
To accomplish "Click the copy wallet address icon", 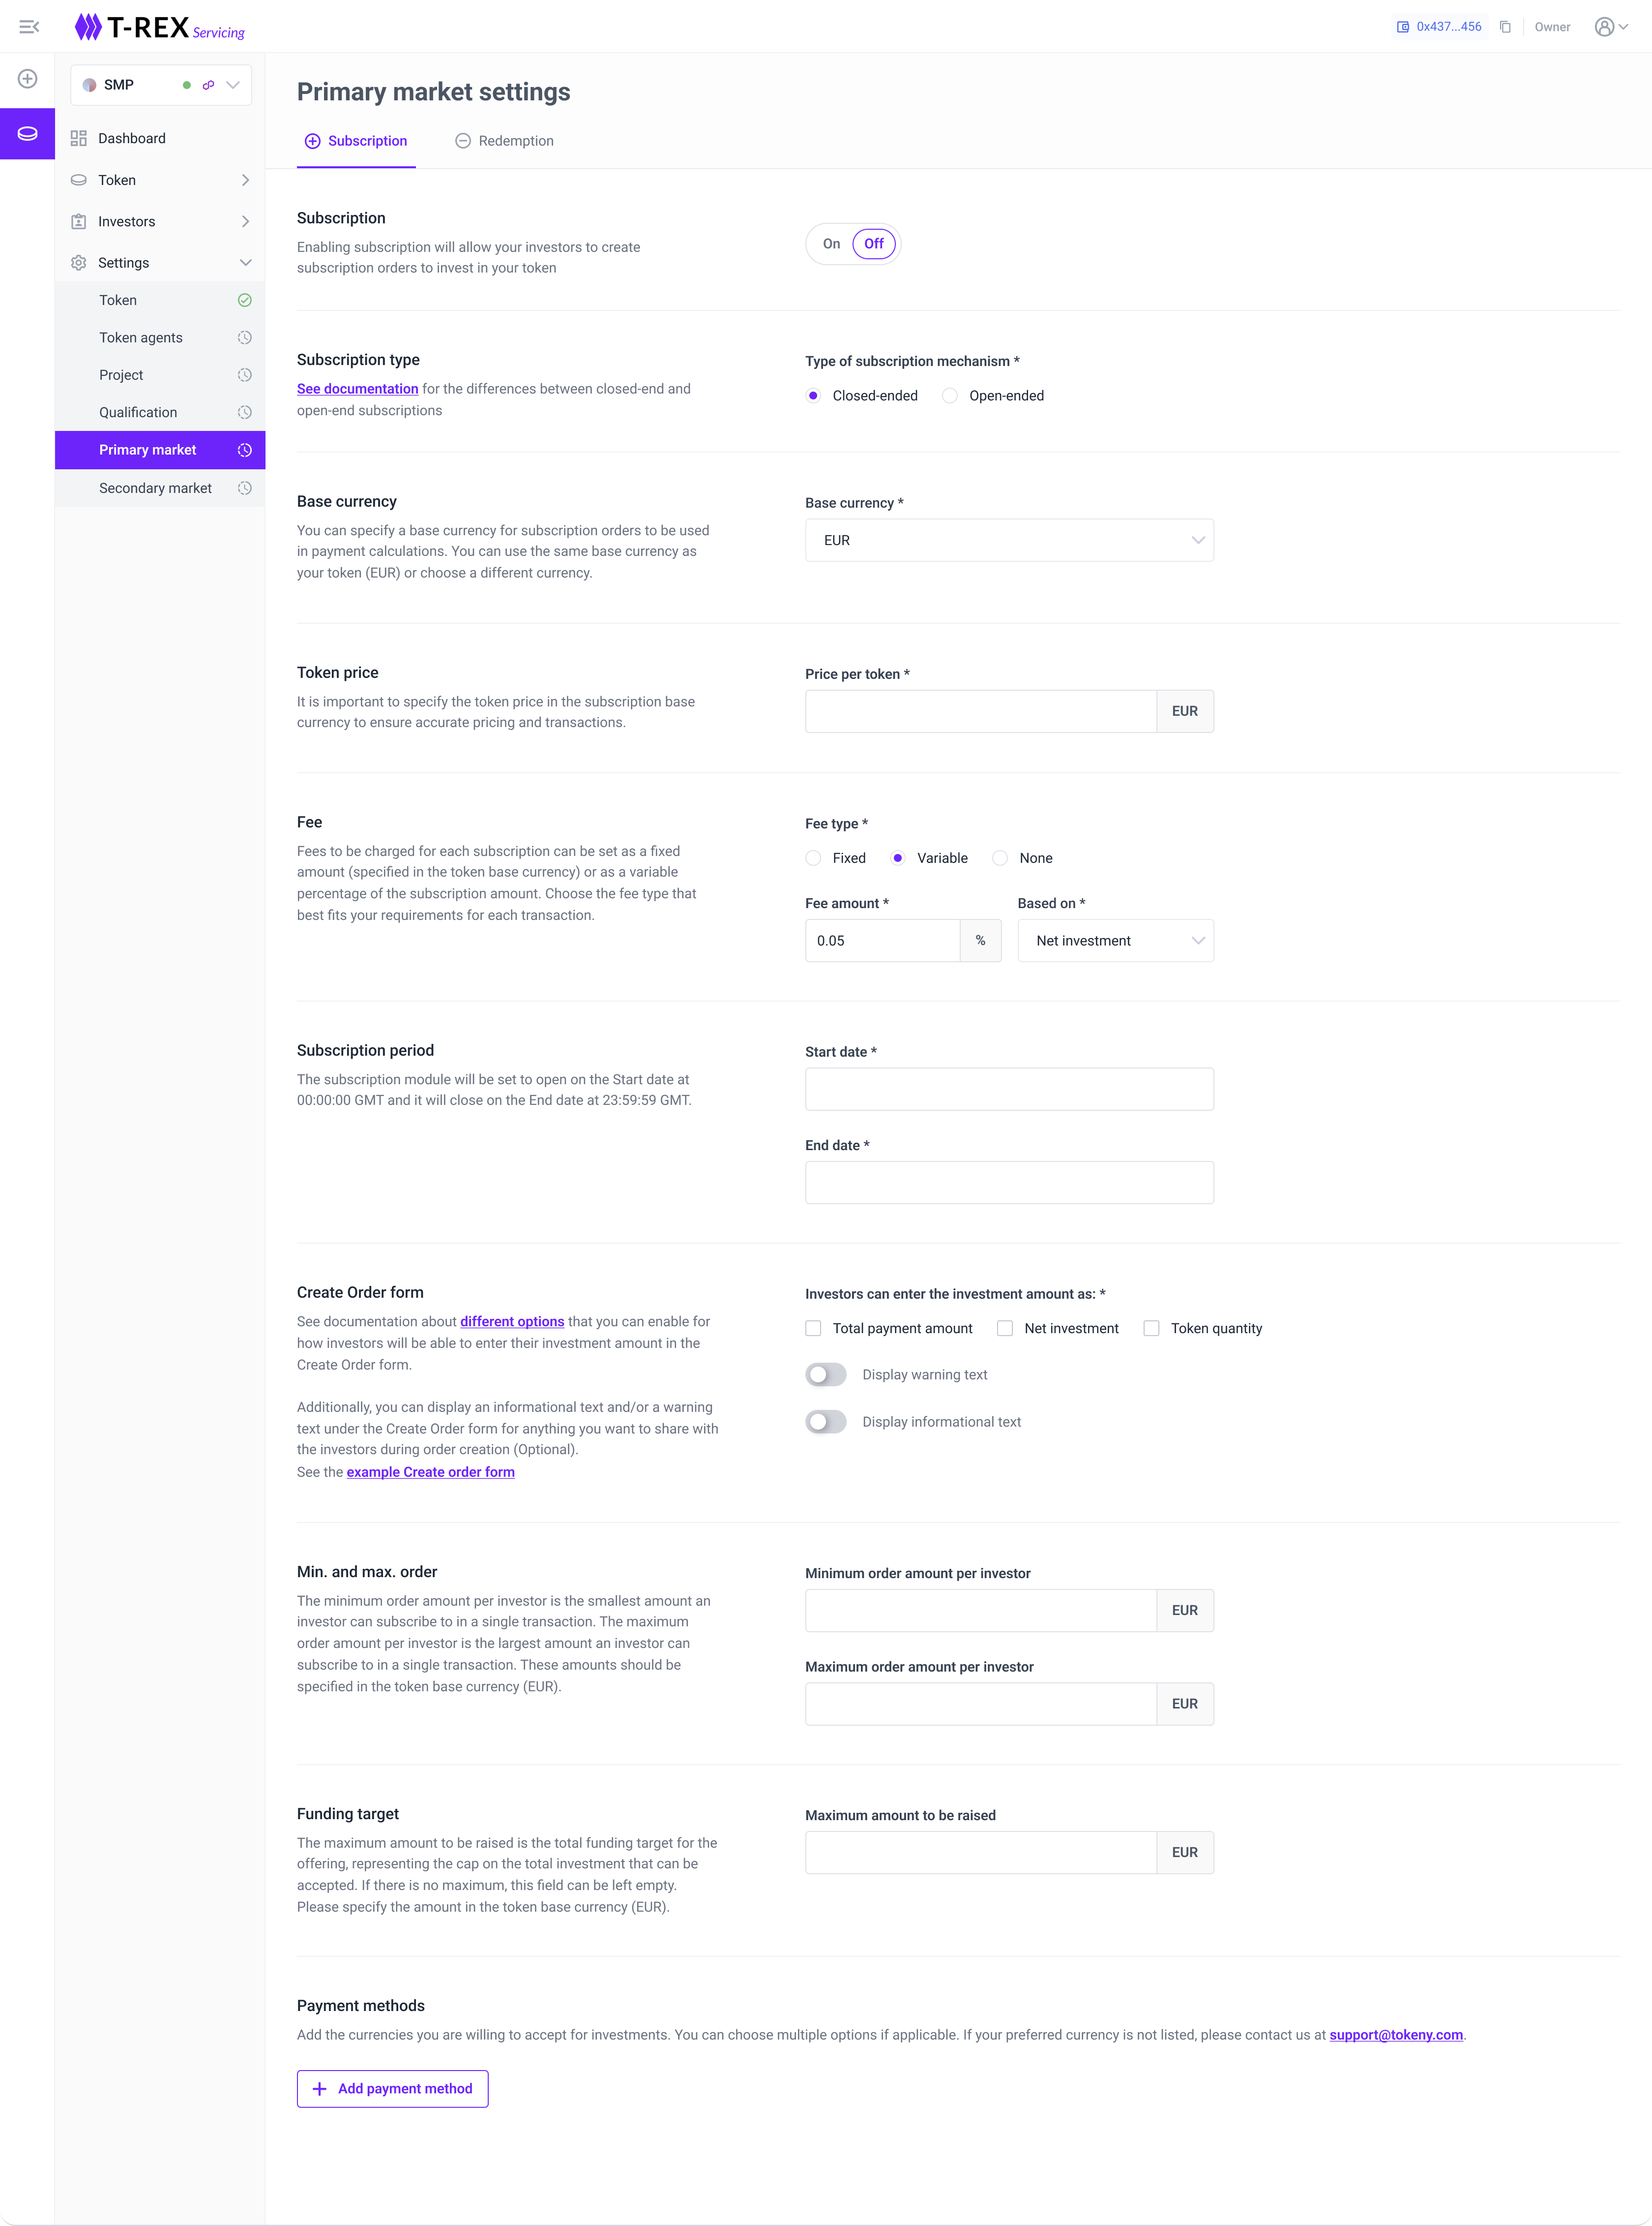I will [x=1505, y=27].
